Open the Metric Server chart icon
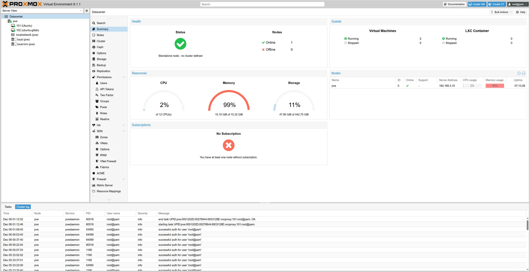 coord(94,185)
